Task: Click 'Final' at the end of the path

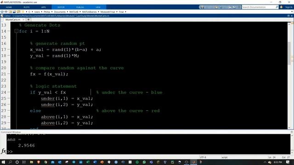Action: 121,12
